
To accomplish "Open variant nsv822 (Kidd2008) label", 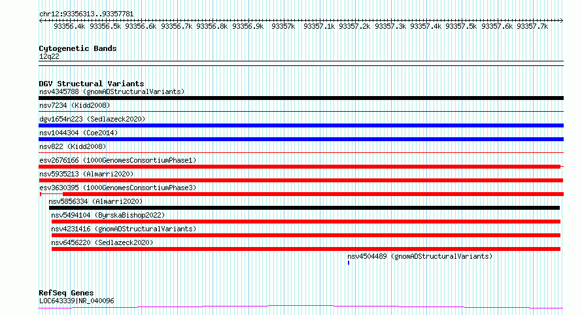I will click(x=73, y=146).
